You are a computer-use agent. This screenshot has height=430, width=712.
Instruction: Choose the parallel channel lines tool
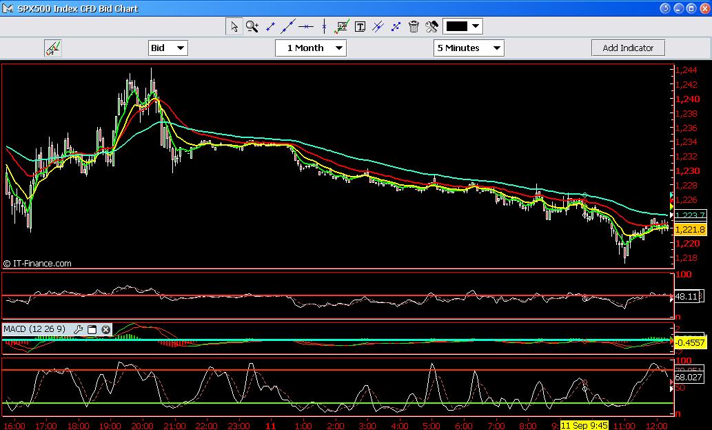click(378, 26)
